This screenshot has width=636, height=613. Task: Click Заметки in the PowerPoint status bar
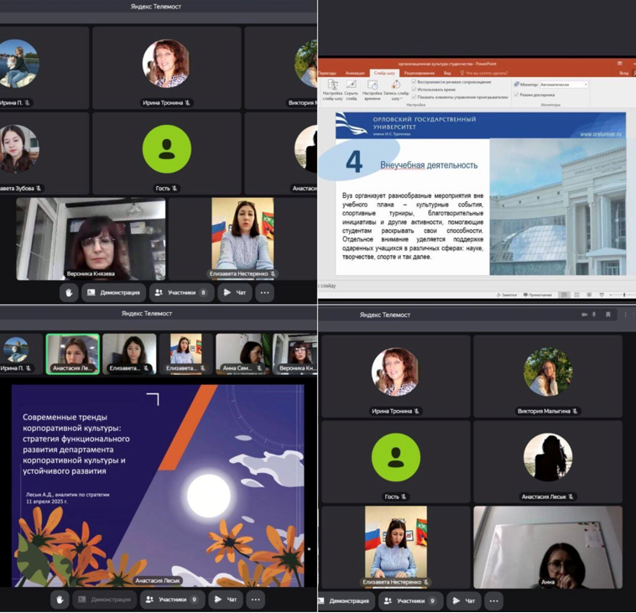(x=507, y=295)
